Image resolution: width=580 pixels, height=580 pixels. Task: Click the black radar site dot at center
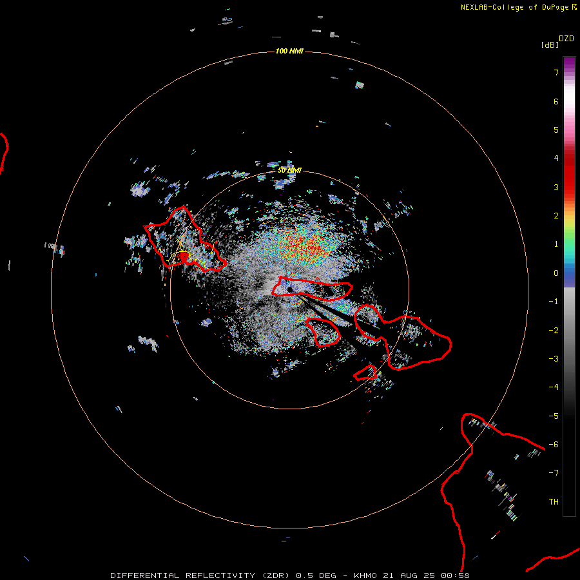click(289, 289)
